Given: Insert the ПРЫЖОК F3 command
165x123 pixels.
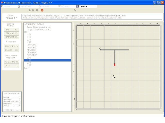Looking at the screenshot, I should point(11,34).
